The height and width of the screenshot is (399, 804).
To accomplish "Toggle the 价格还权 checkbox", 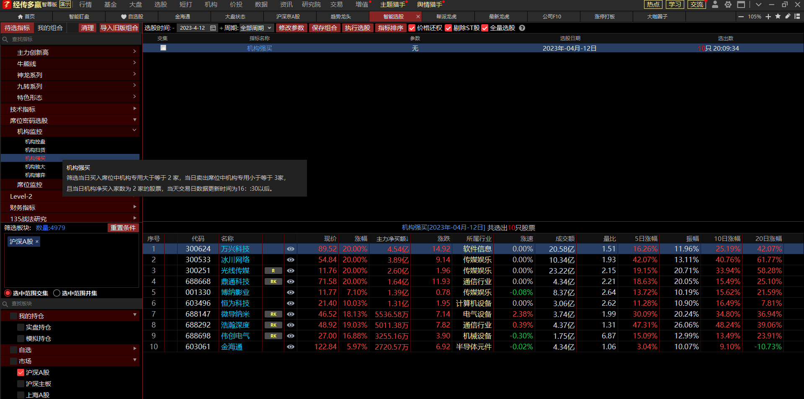I will click(412, 28).
